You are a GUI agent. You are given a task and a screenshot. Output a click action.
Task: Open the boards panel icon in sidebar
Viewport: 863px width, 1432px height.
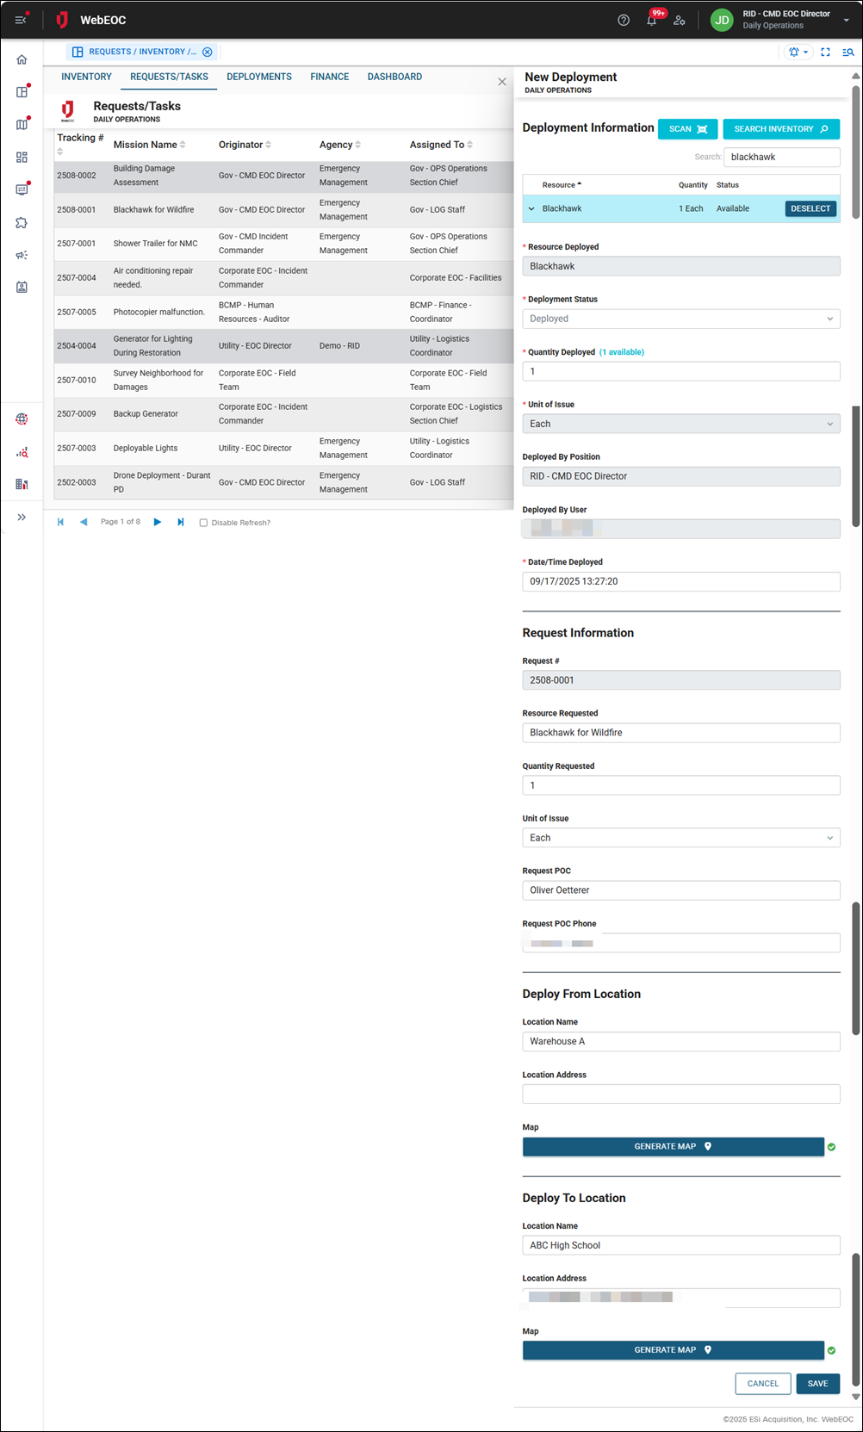[x=22, y=92]
